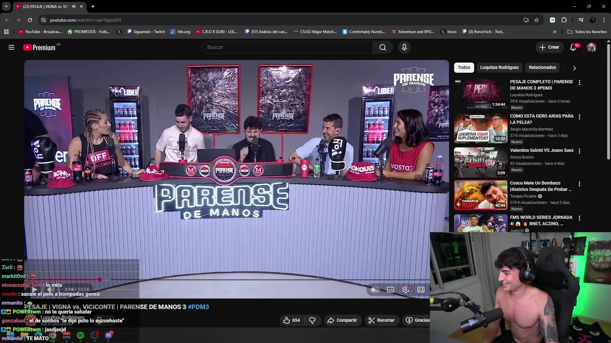
Task: Open video settings gear in player
Action: click(x=406, y=290)
